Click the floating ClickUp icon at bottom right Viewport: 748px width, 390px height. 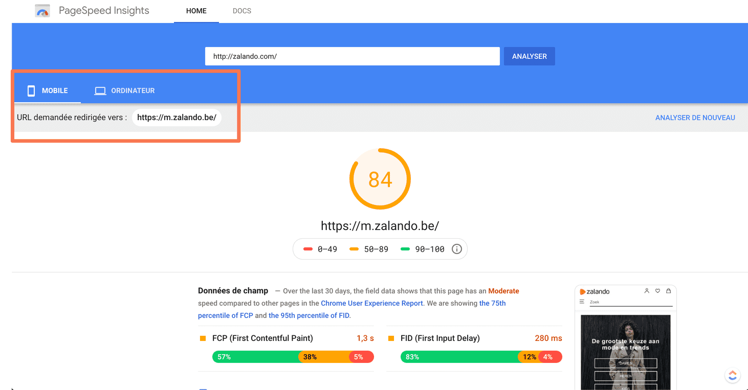click(x=733, y=376)
